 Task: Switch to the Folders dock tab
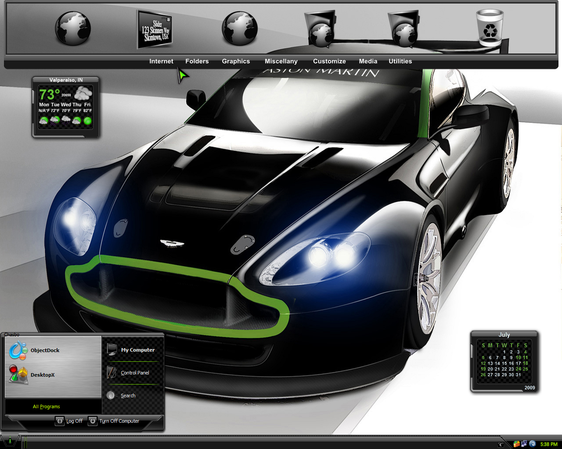coord(197,61)
